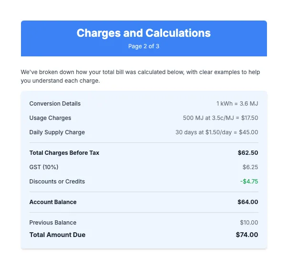Click the $10.00 previous balance amount
Image resolution: width=287 pixels, height=270 pixels.
tap(249, 223)
